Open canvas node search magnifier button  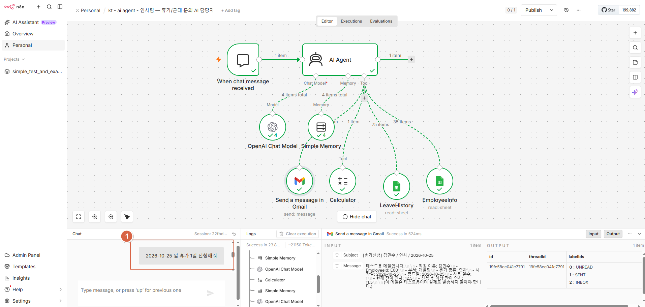coord(635,48)
